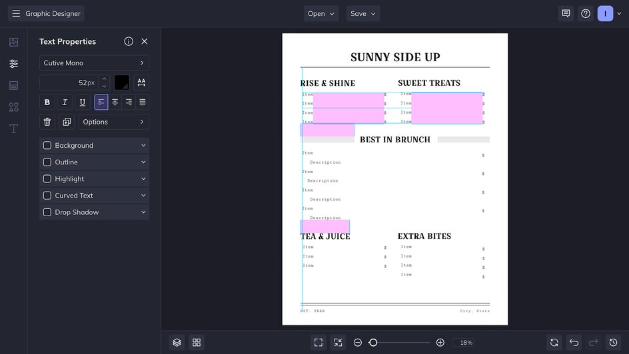This screenshot has height=354, width=629.
Task: Open letter spacing AA options
Action: pos(141,83)
